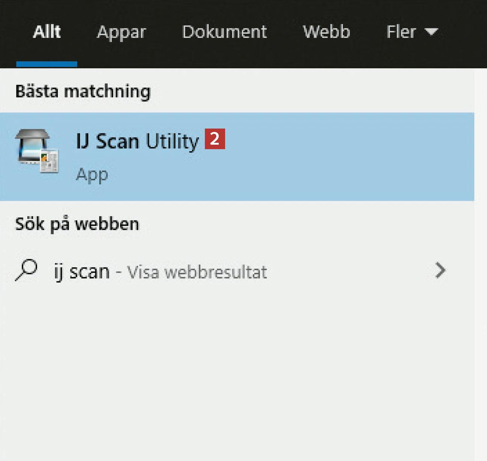Open the IJ Scan Utility scanner icon
The height and width of the screenshot is (461, 487).
pos(37,151)
